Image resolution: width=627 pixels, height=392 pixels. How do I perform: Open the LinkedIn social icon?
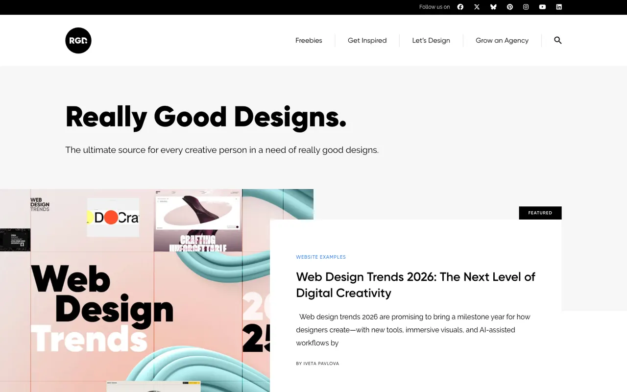point(559,7)
